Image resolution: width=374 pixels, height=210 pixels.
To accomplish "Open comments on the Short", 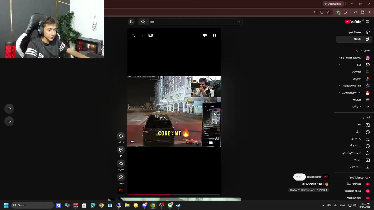I will (121, 150).
